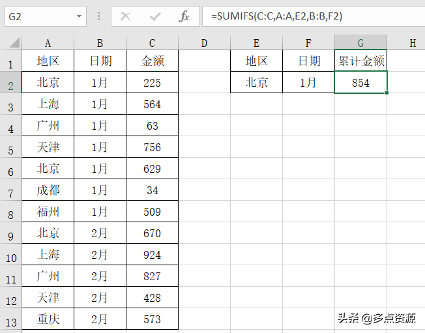Click cell C13 with value 573
Image resolution: width=425 pixels, height=333 pixels.
click(152, 319)
